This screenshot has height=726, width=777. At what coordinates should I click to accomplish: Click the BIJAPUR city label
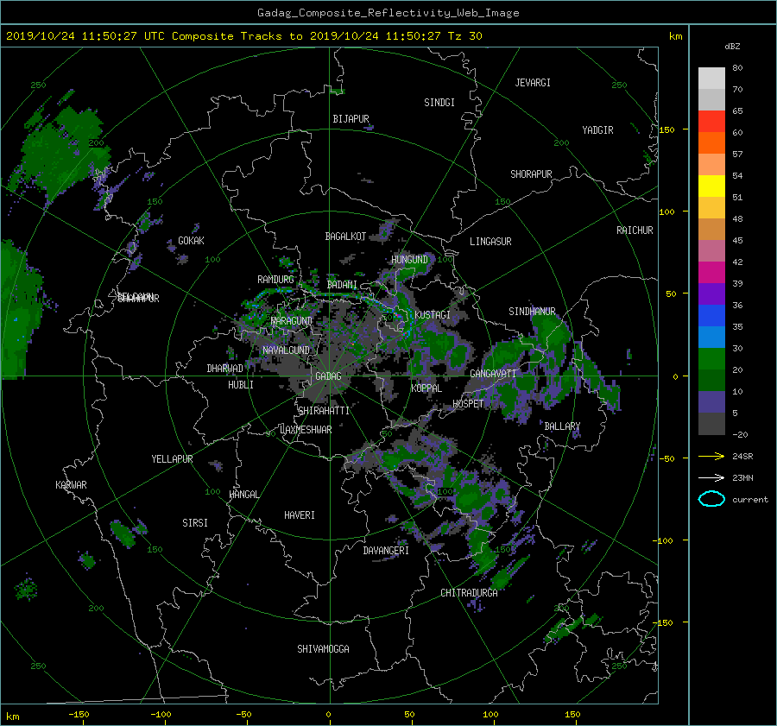tap(351, 119)
